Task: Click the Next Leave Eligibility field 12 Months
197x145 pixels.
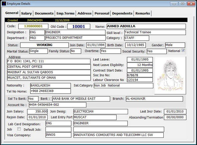Action: pos(140,65)
